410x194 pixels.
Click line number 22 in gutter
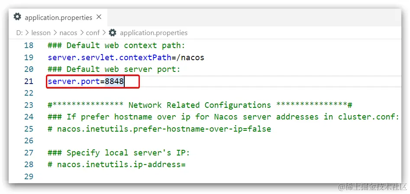click(29, 93)
